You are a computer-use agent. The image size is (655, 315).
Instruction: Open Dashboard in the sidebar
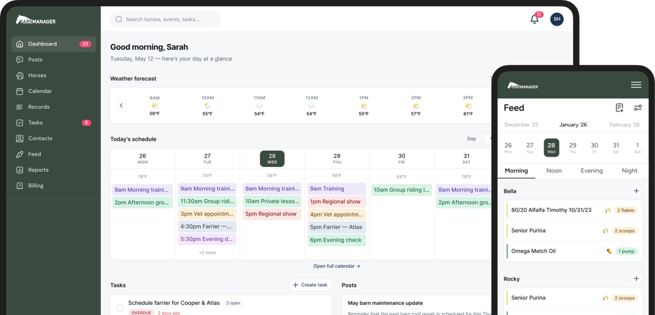(53, 44)
